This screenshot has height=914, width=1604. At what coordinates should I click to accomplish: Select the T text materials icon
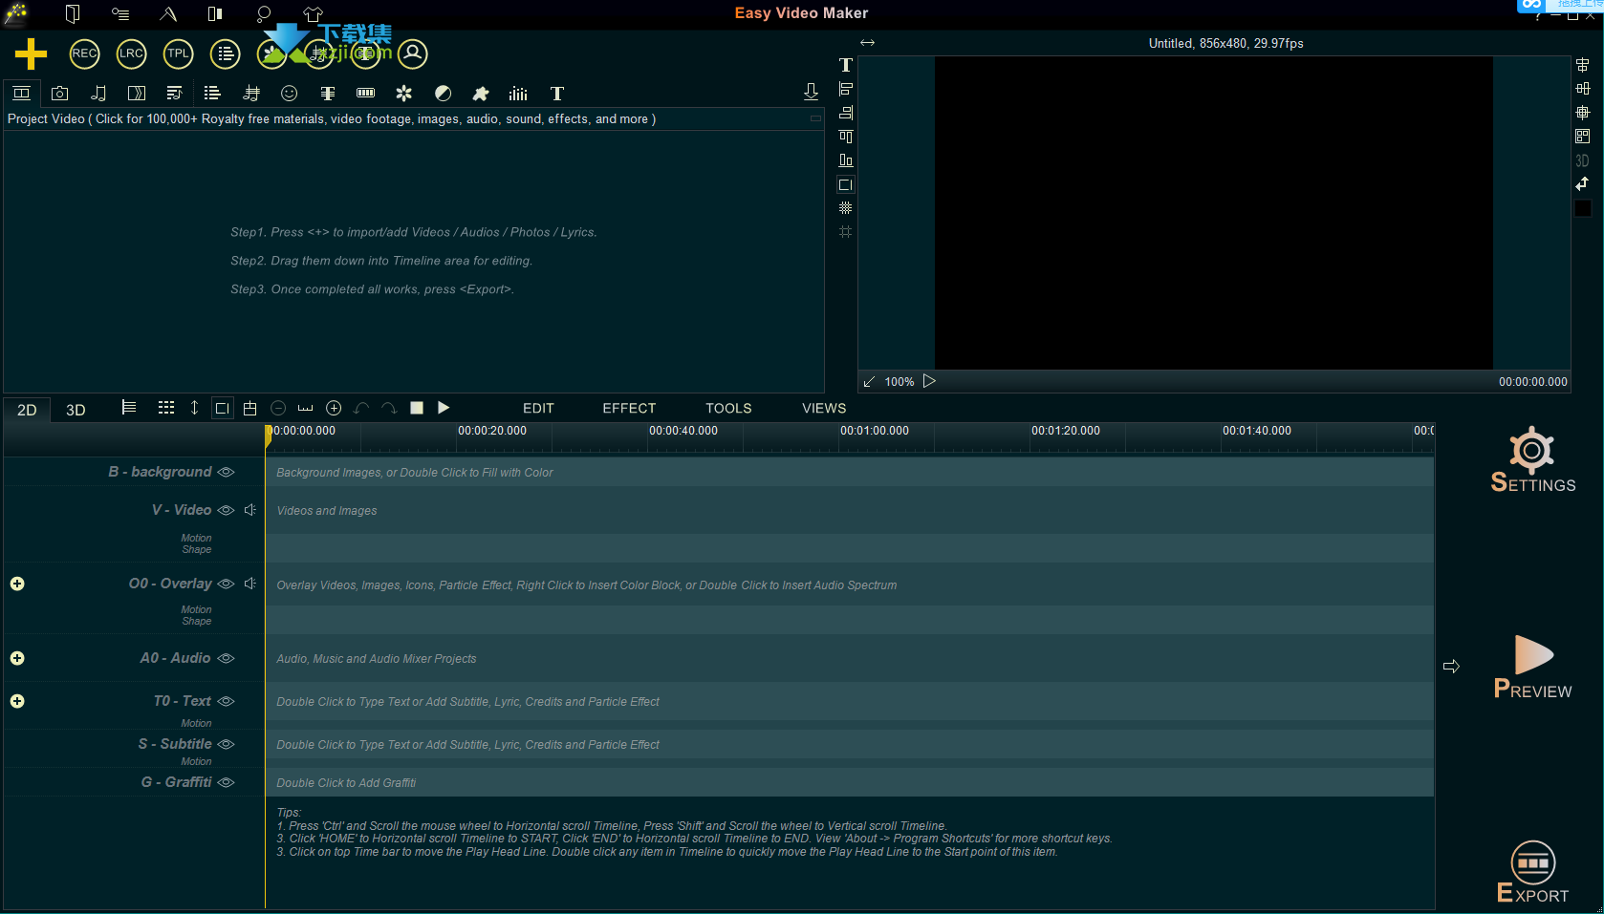coord(556,93)
